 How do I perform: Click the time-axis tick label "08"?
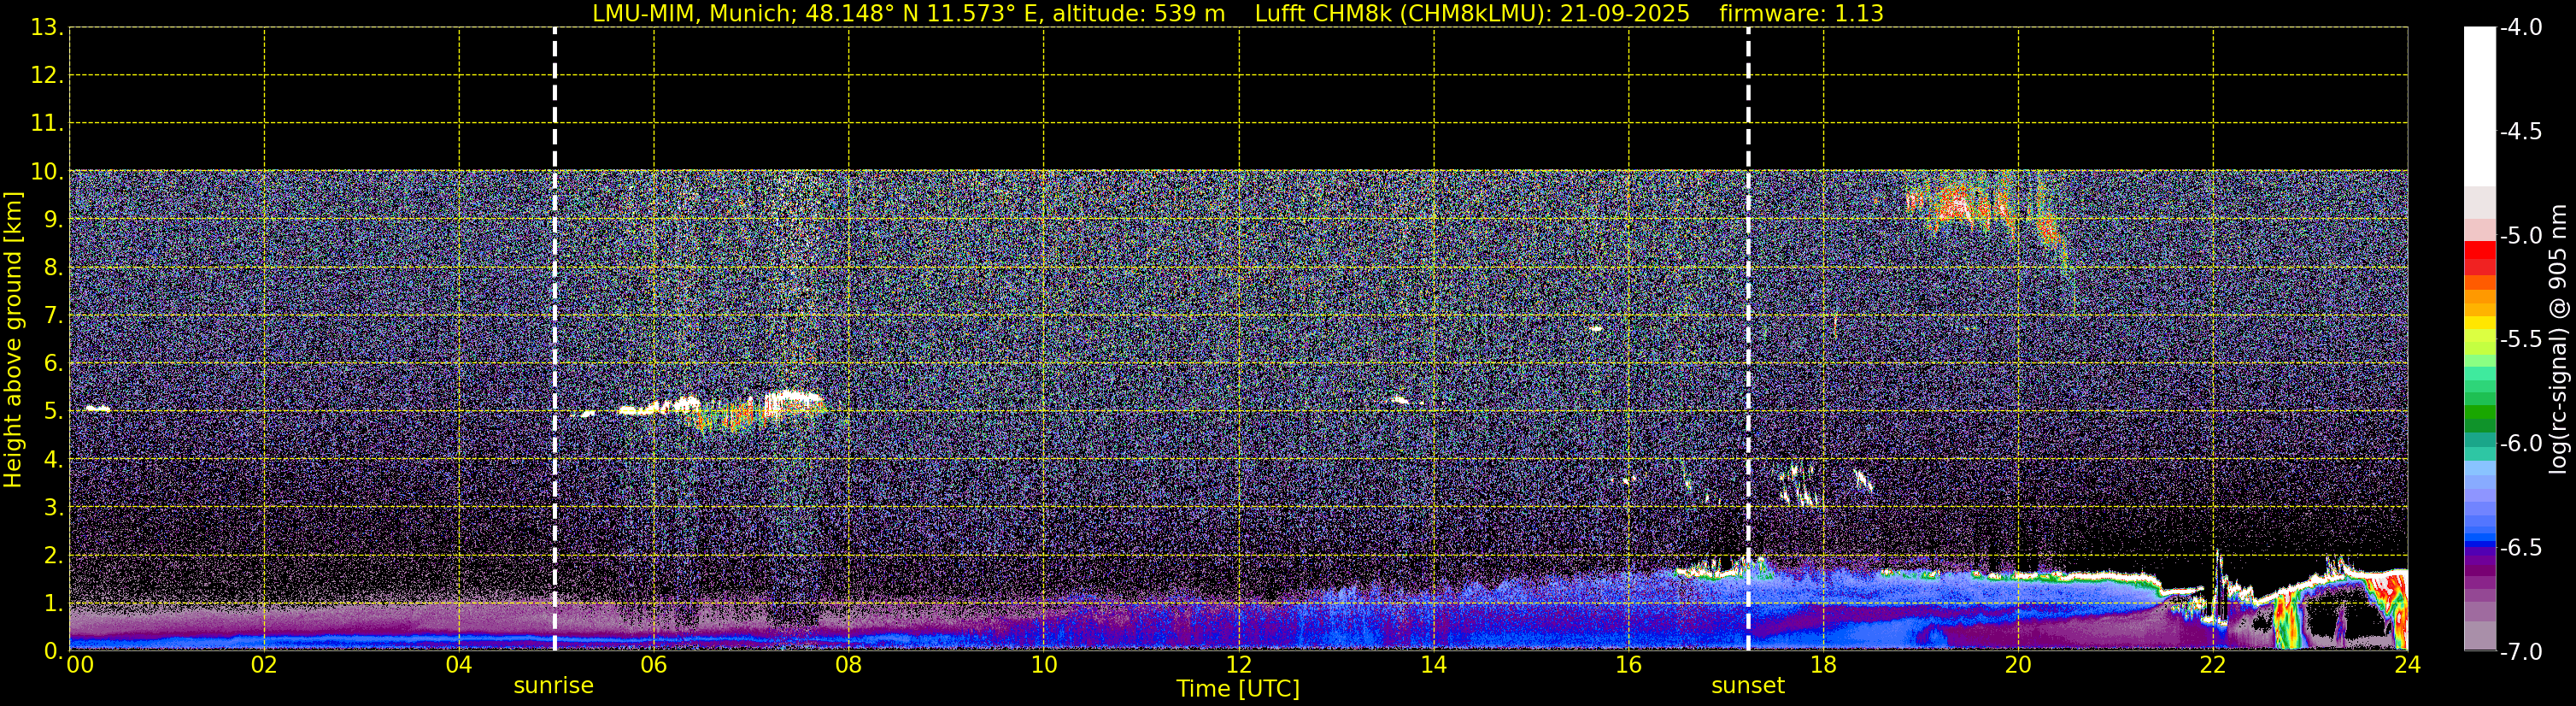pos(849,666)
